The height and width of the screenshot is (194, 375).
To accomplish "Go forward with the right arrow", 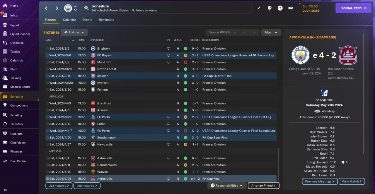I will (57, 8).
